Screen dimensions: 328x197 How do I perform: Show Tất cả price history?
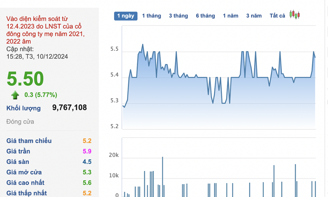click(x=277, y=16)
